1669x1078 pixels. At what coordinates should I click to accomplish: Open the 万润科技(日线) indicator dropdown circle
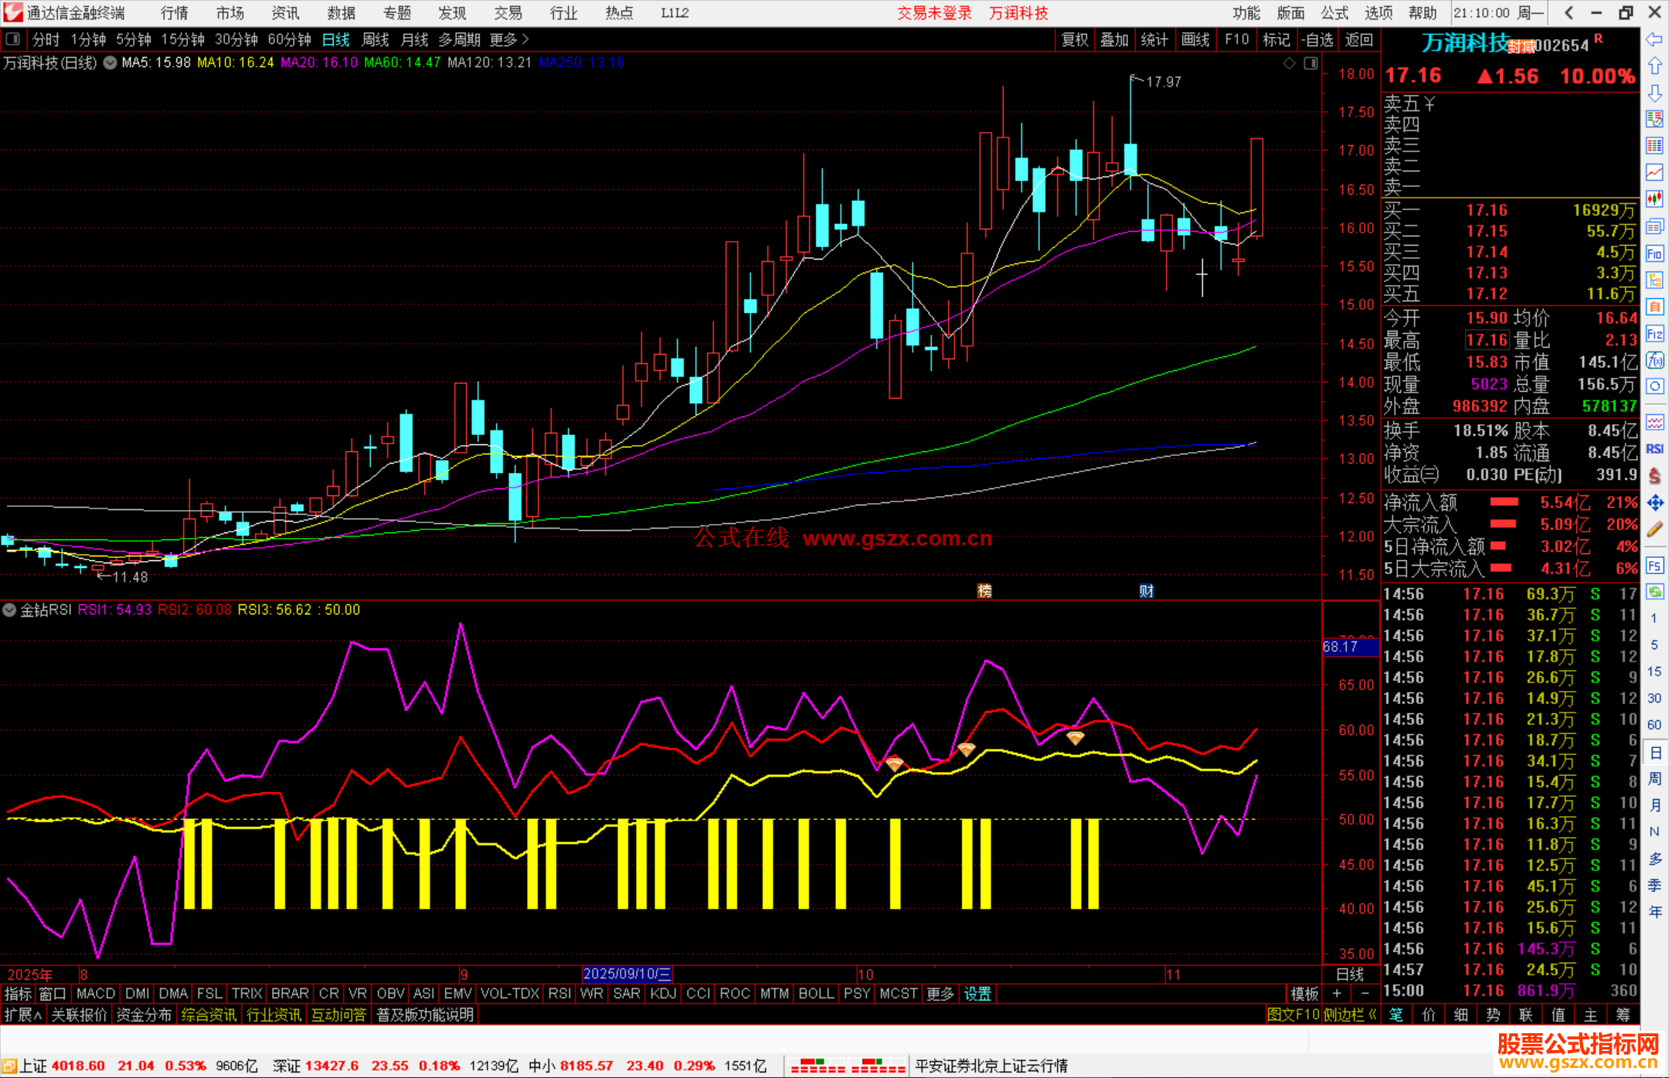pyautogui.click(x=110, y=63)
